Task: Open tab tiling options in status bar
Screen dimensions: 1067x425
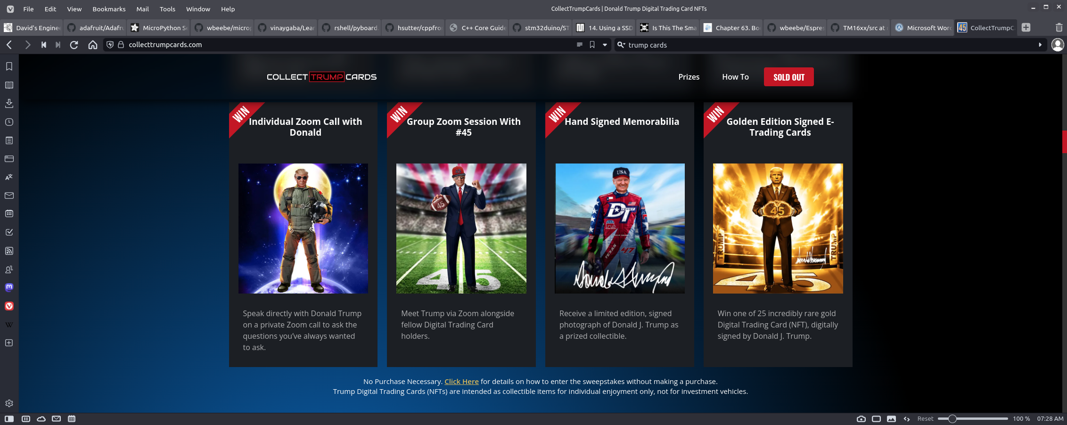Action: tap(26, 419)
